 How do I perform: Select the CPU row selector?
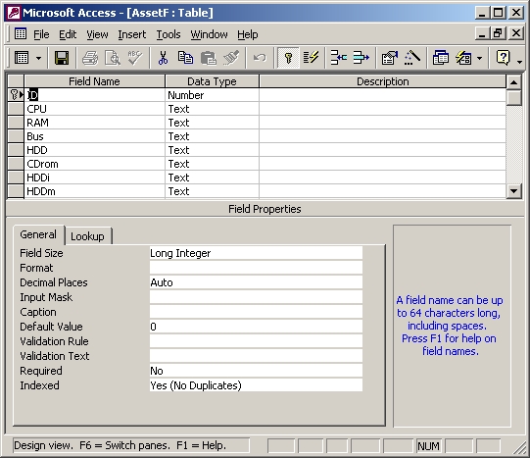click(x=16, y=109)
